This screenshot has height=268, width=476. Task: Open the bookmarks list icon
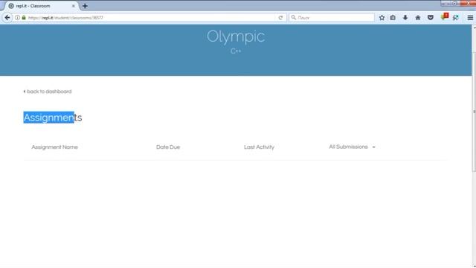(x=393, y=18)
